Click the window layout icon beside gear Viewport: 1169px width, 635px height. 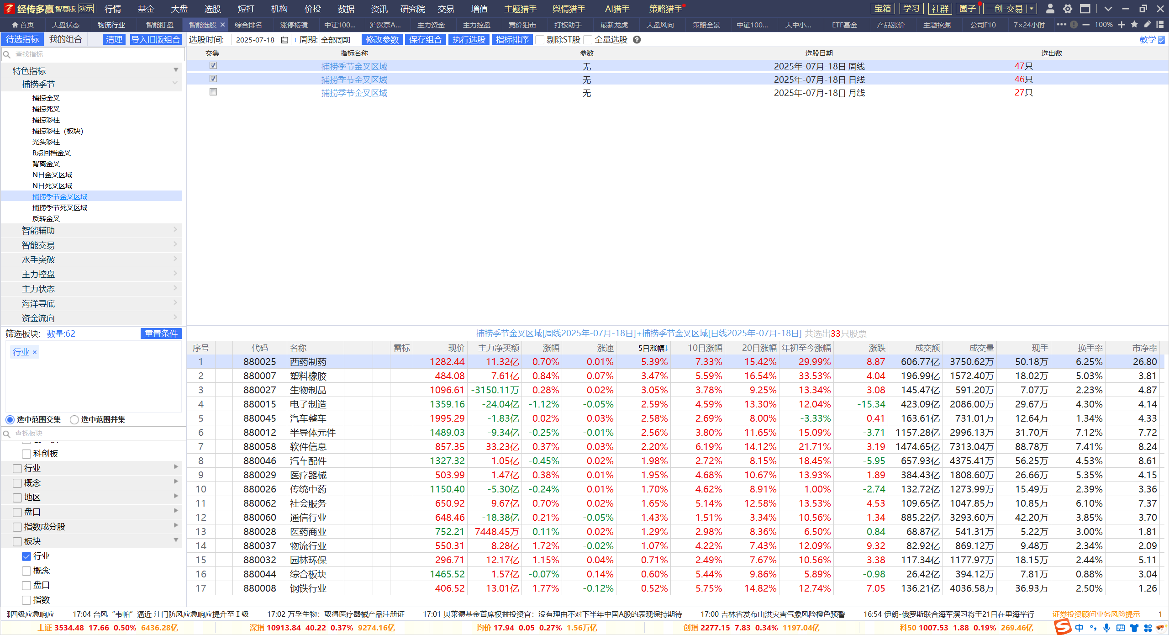[x=1085, y=9]
